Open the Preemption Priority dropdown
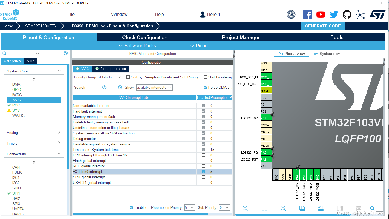This screenshot has width=389, height=219. tap(189, 207)
